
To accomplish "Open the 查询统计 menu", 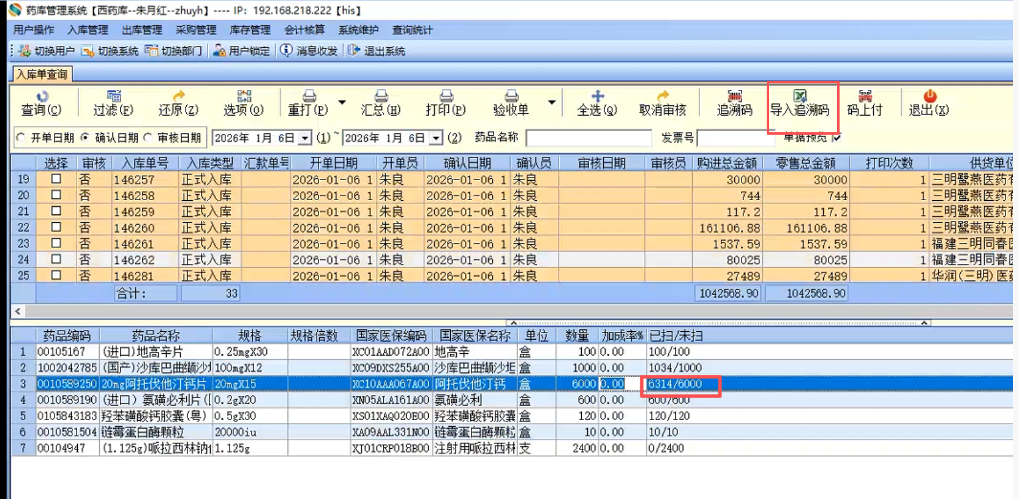I will point(412,30).
